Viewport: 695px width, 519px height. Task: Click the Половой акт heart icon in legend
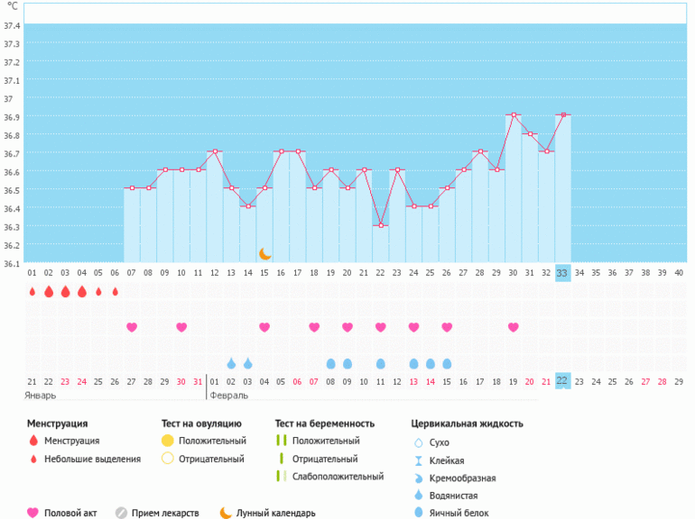[32, 513]
